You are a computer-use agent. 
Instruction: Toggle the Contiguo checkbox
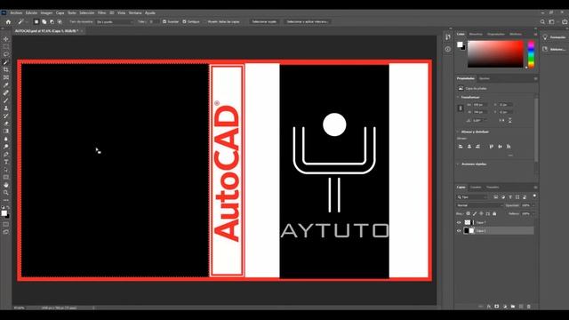pyautogui.click(x=184, y=21)
